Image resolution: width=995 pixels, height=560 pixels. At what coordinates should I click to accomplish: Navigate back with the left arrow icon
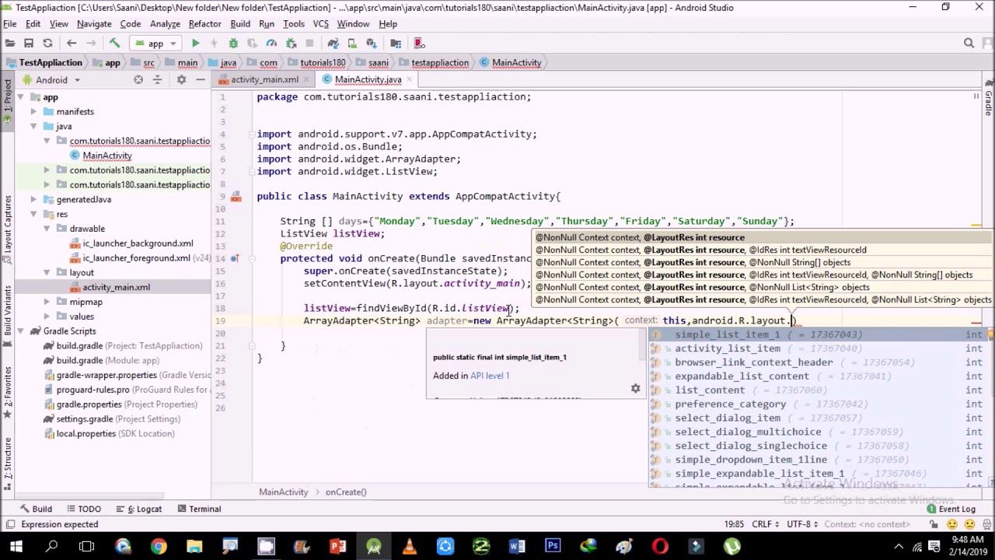72,44
